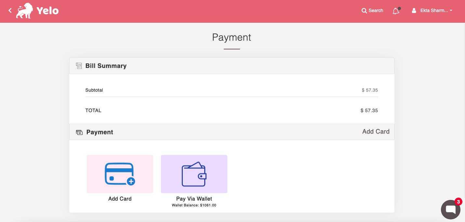Click the Yelo lion logo

pyautogui.click(x=25, y=11)
